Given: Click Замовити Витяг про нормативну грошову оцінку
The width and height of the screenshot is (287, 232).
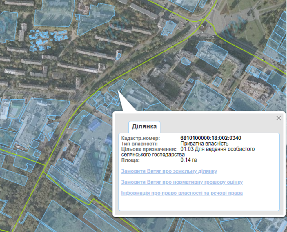Looking at the screenshot, I should tap(182, 182).
